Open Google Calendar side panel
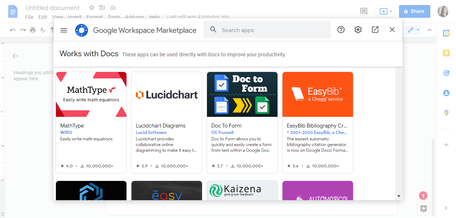Viewport: 456px width, 218px height. point(446,33)
